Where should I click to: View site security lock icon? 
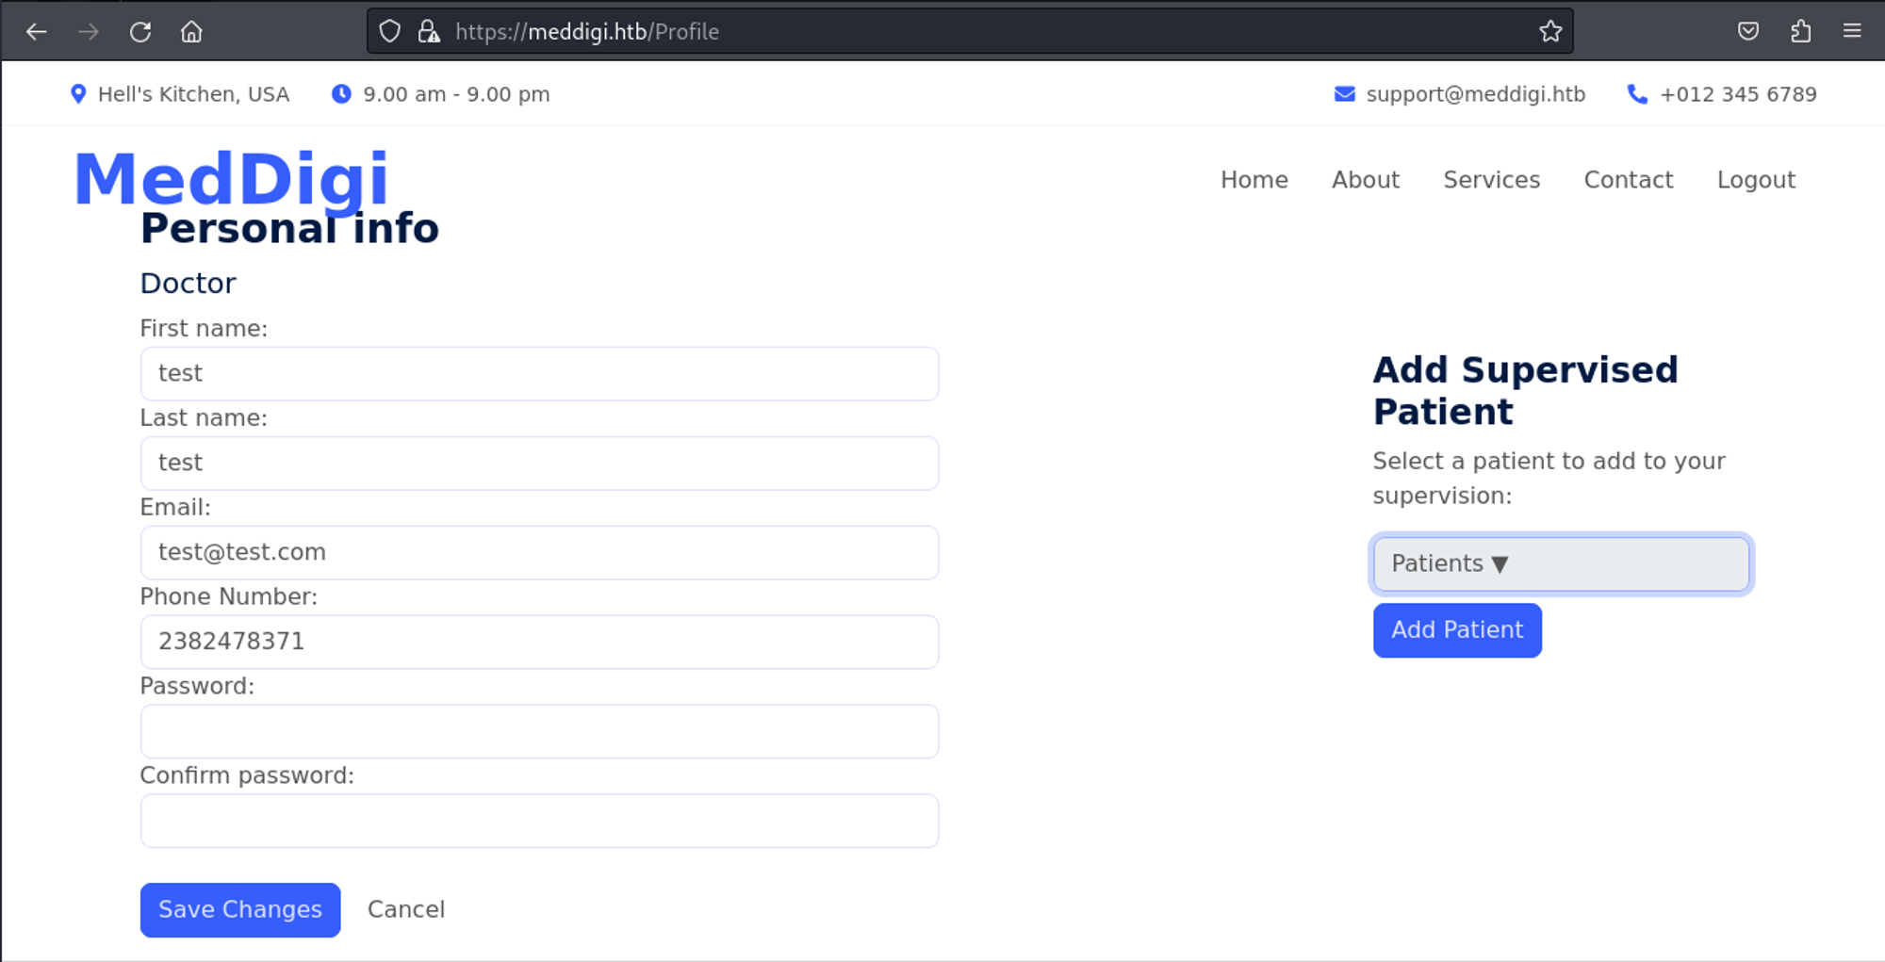point(429,32)
